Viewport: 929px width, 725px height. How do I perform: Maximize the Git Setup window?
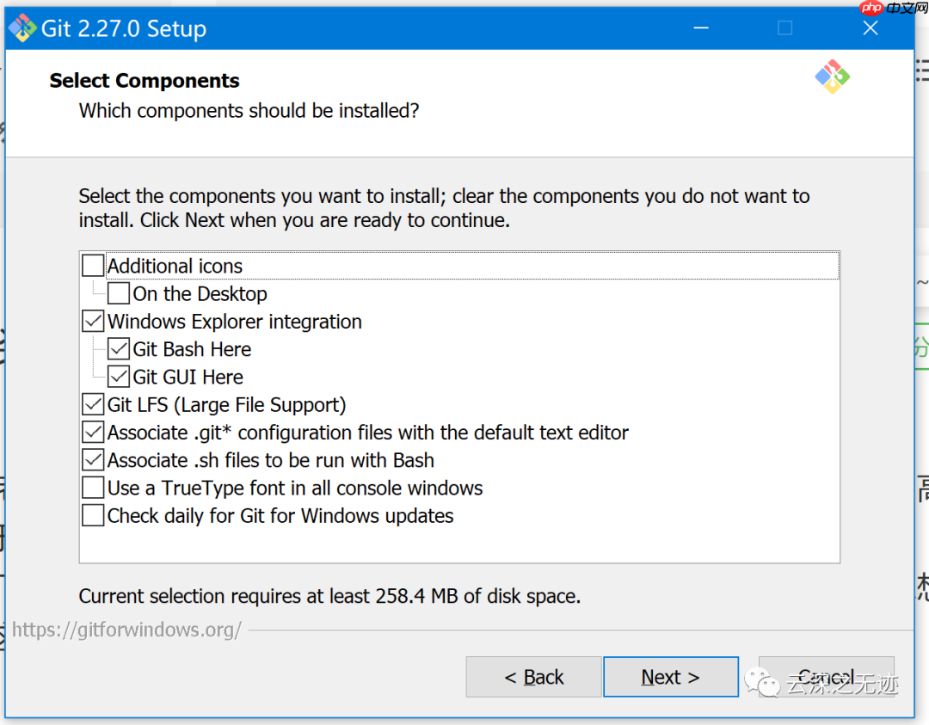784,28
